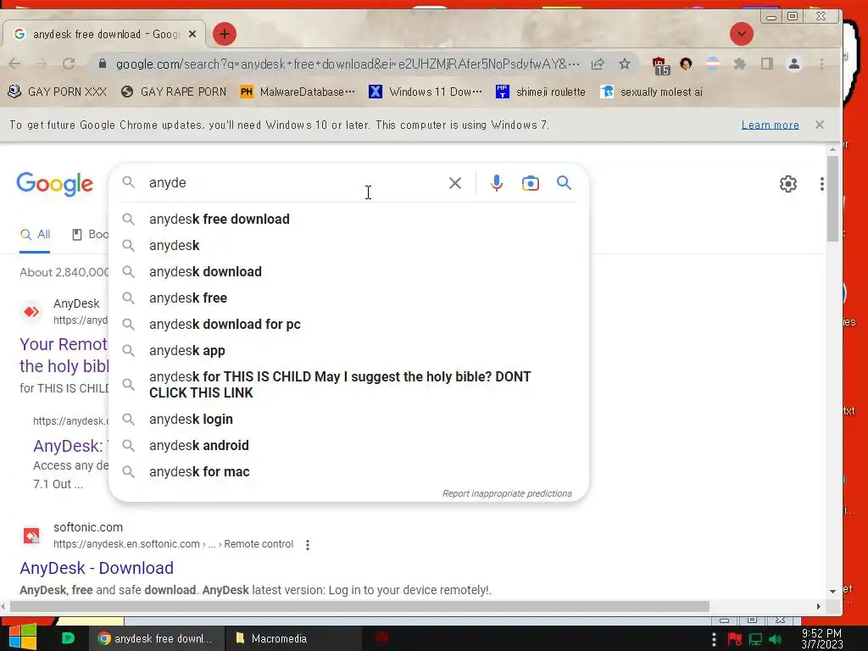Choose suggestion anydesk free download
Image resolution: width=868 pixels, height=651 pixels.
pyautogui.click(x=348, y=220)
